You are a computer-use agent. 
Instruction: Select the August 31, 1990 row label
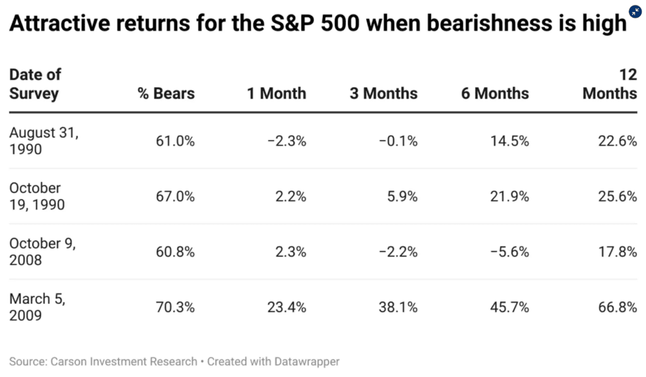[44, 141]
